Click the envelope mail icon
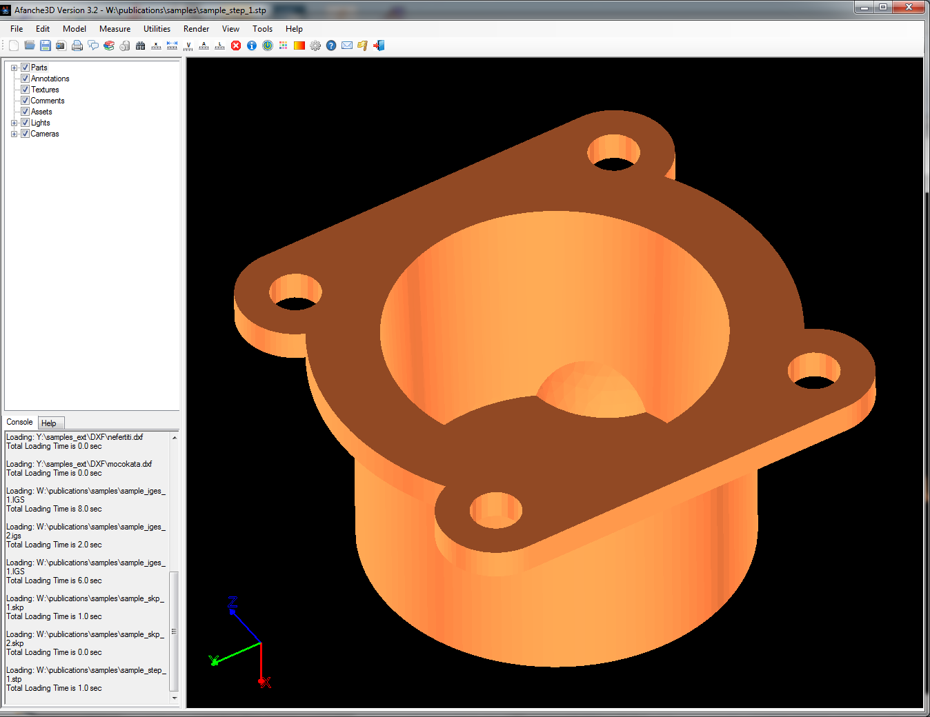This screenshot has width=930, height=717. (x=347, y=46)
